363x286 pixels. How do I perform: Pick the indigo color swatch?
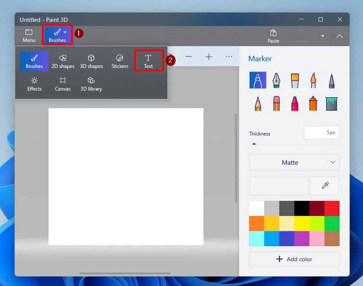coord(286,238)
